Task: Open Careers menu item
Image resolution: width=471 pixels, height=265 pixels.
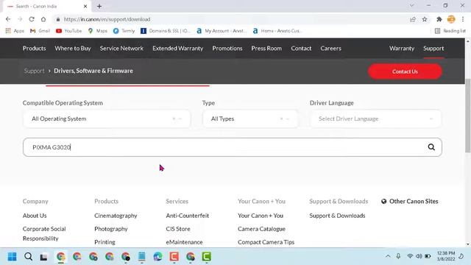Action: [330, 48]
